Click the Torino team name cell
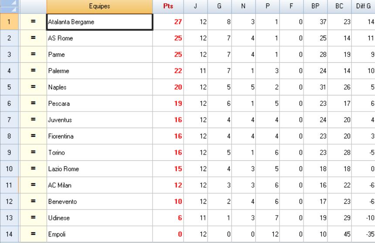This screenshot has height=243, width=375. [x=99, y=152]
